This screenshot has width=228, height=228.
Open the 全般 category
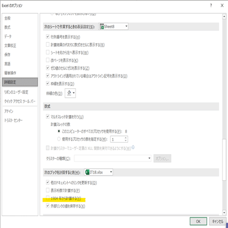coord(7,18)
